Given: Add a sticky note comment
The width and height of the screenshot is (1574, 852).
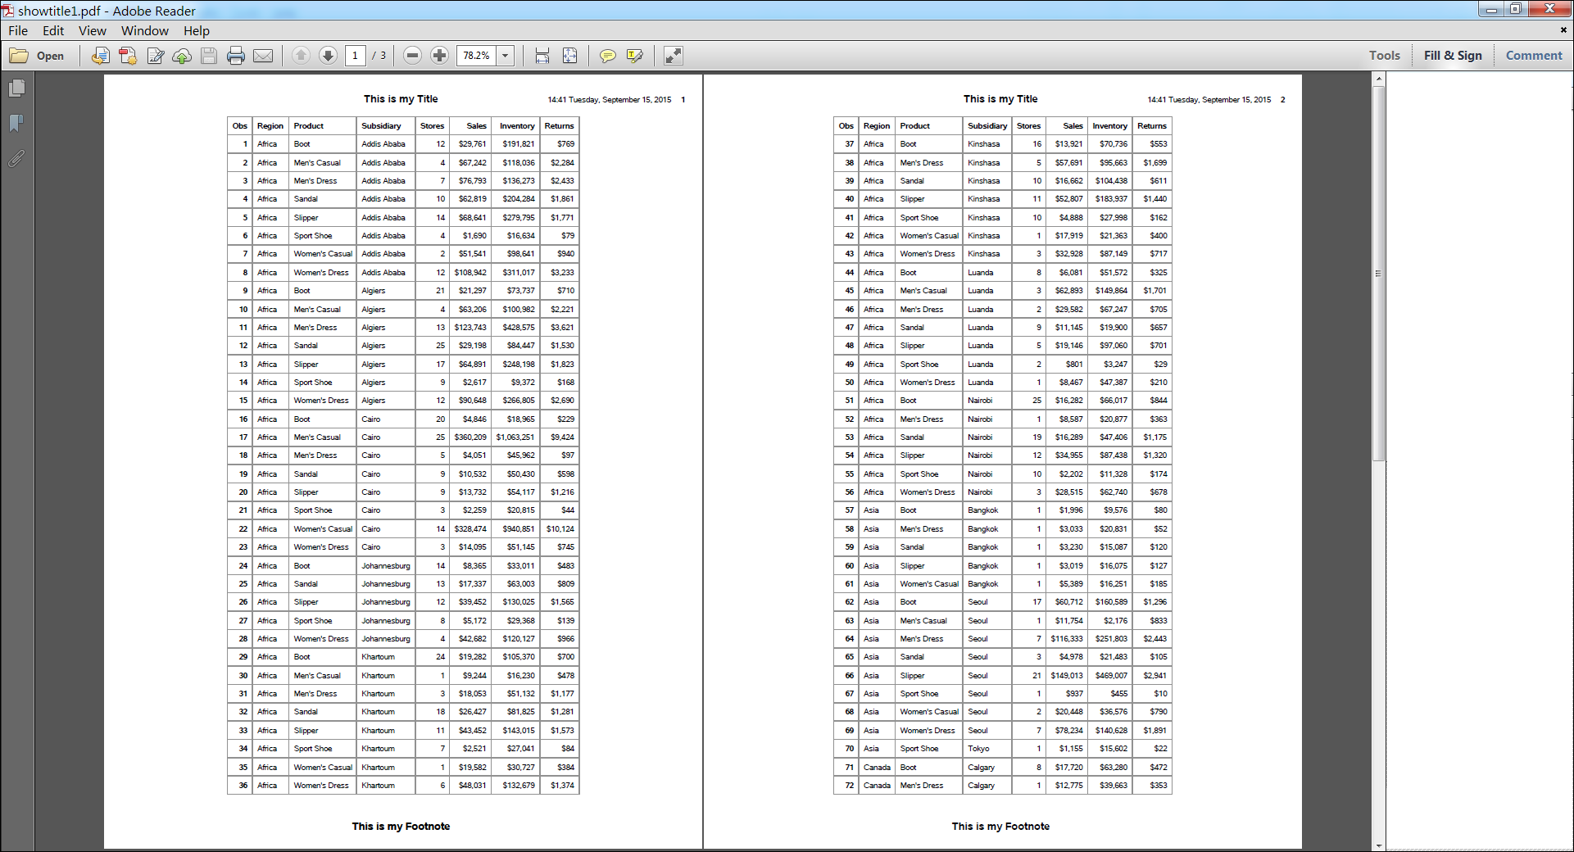Looking at the screenshot, I should pyautogui.click(x=607, y=56).
